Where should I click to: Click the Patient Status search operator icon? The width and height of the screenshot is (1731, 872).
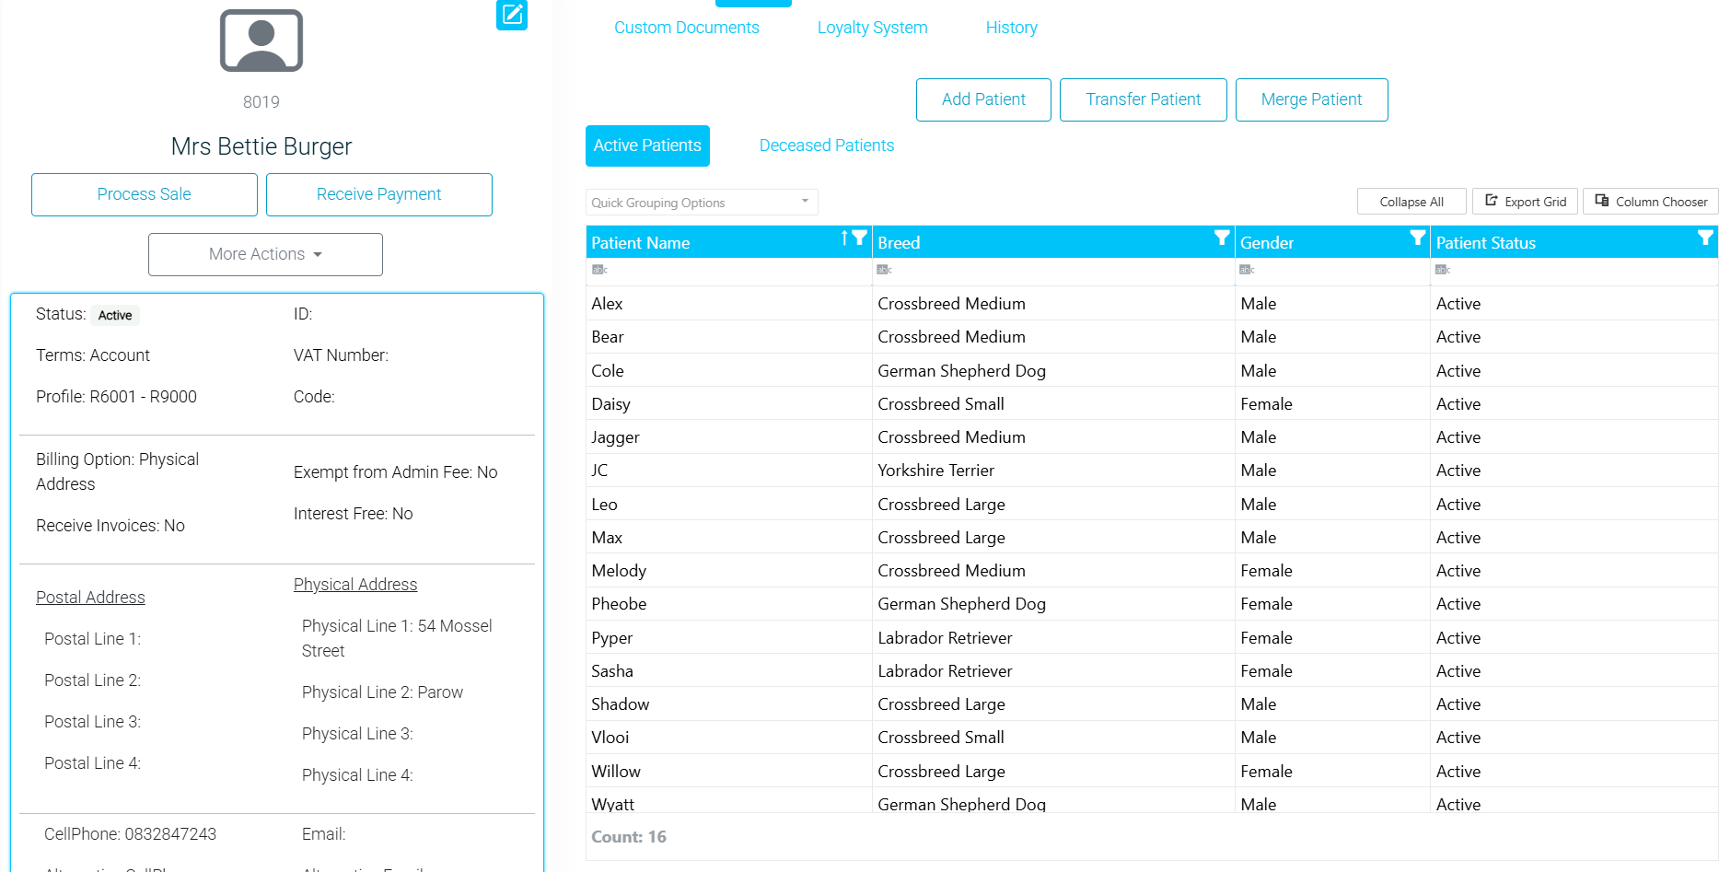click(x=1443, y=270)
